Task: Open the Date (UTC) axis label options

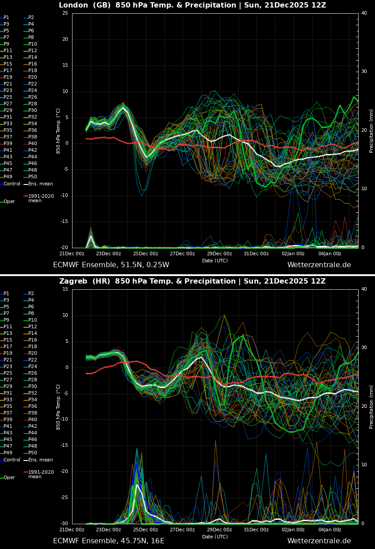Action: [x=215, y=260]
